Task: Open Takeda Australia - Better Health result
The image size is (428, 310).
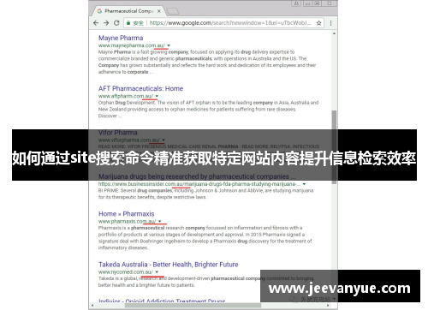Action: (169, 265)
